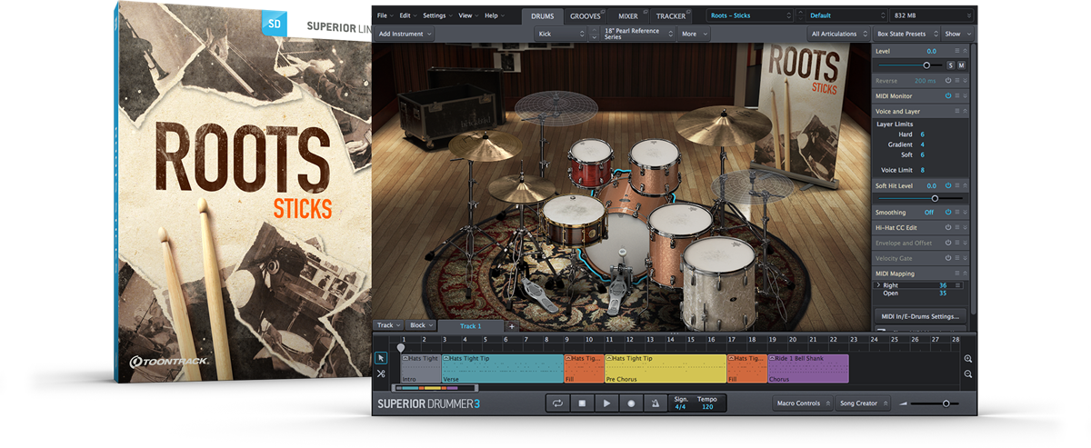Viewport: 1091px width, 448px height.
Task: Open the Roots – Sticks library selector
Action: 749,15
